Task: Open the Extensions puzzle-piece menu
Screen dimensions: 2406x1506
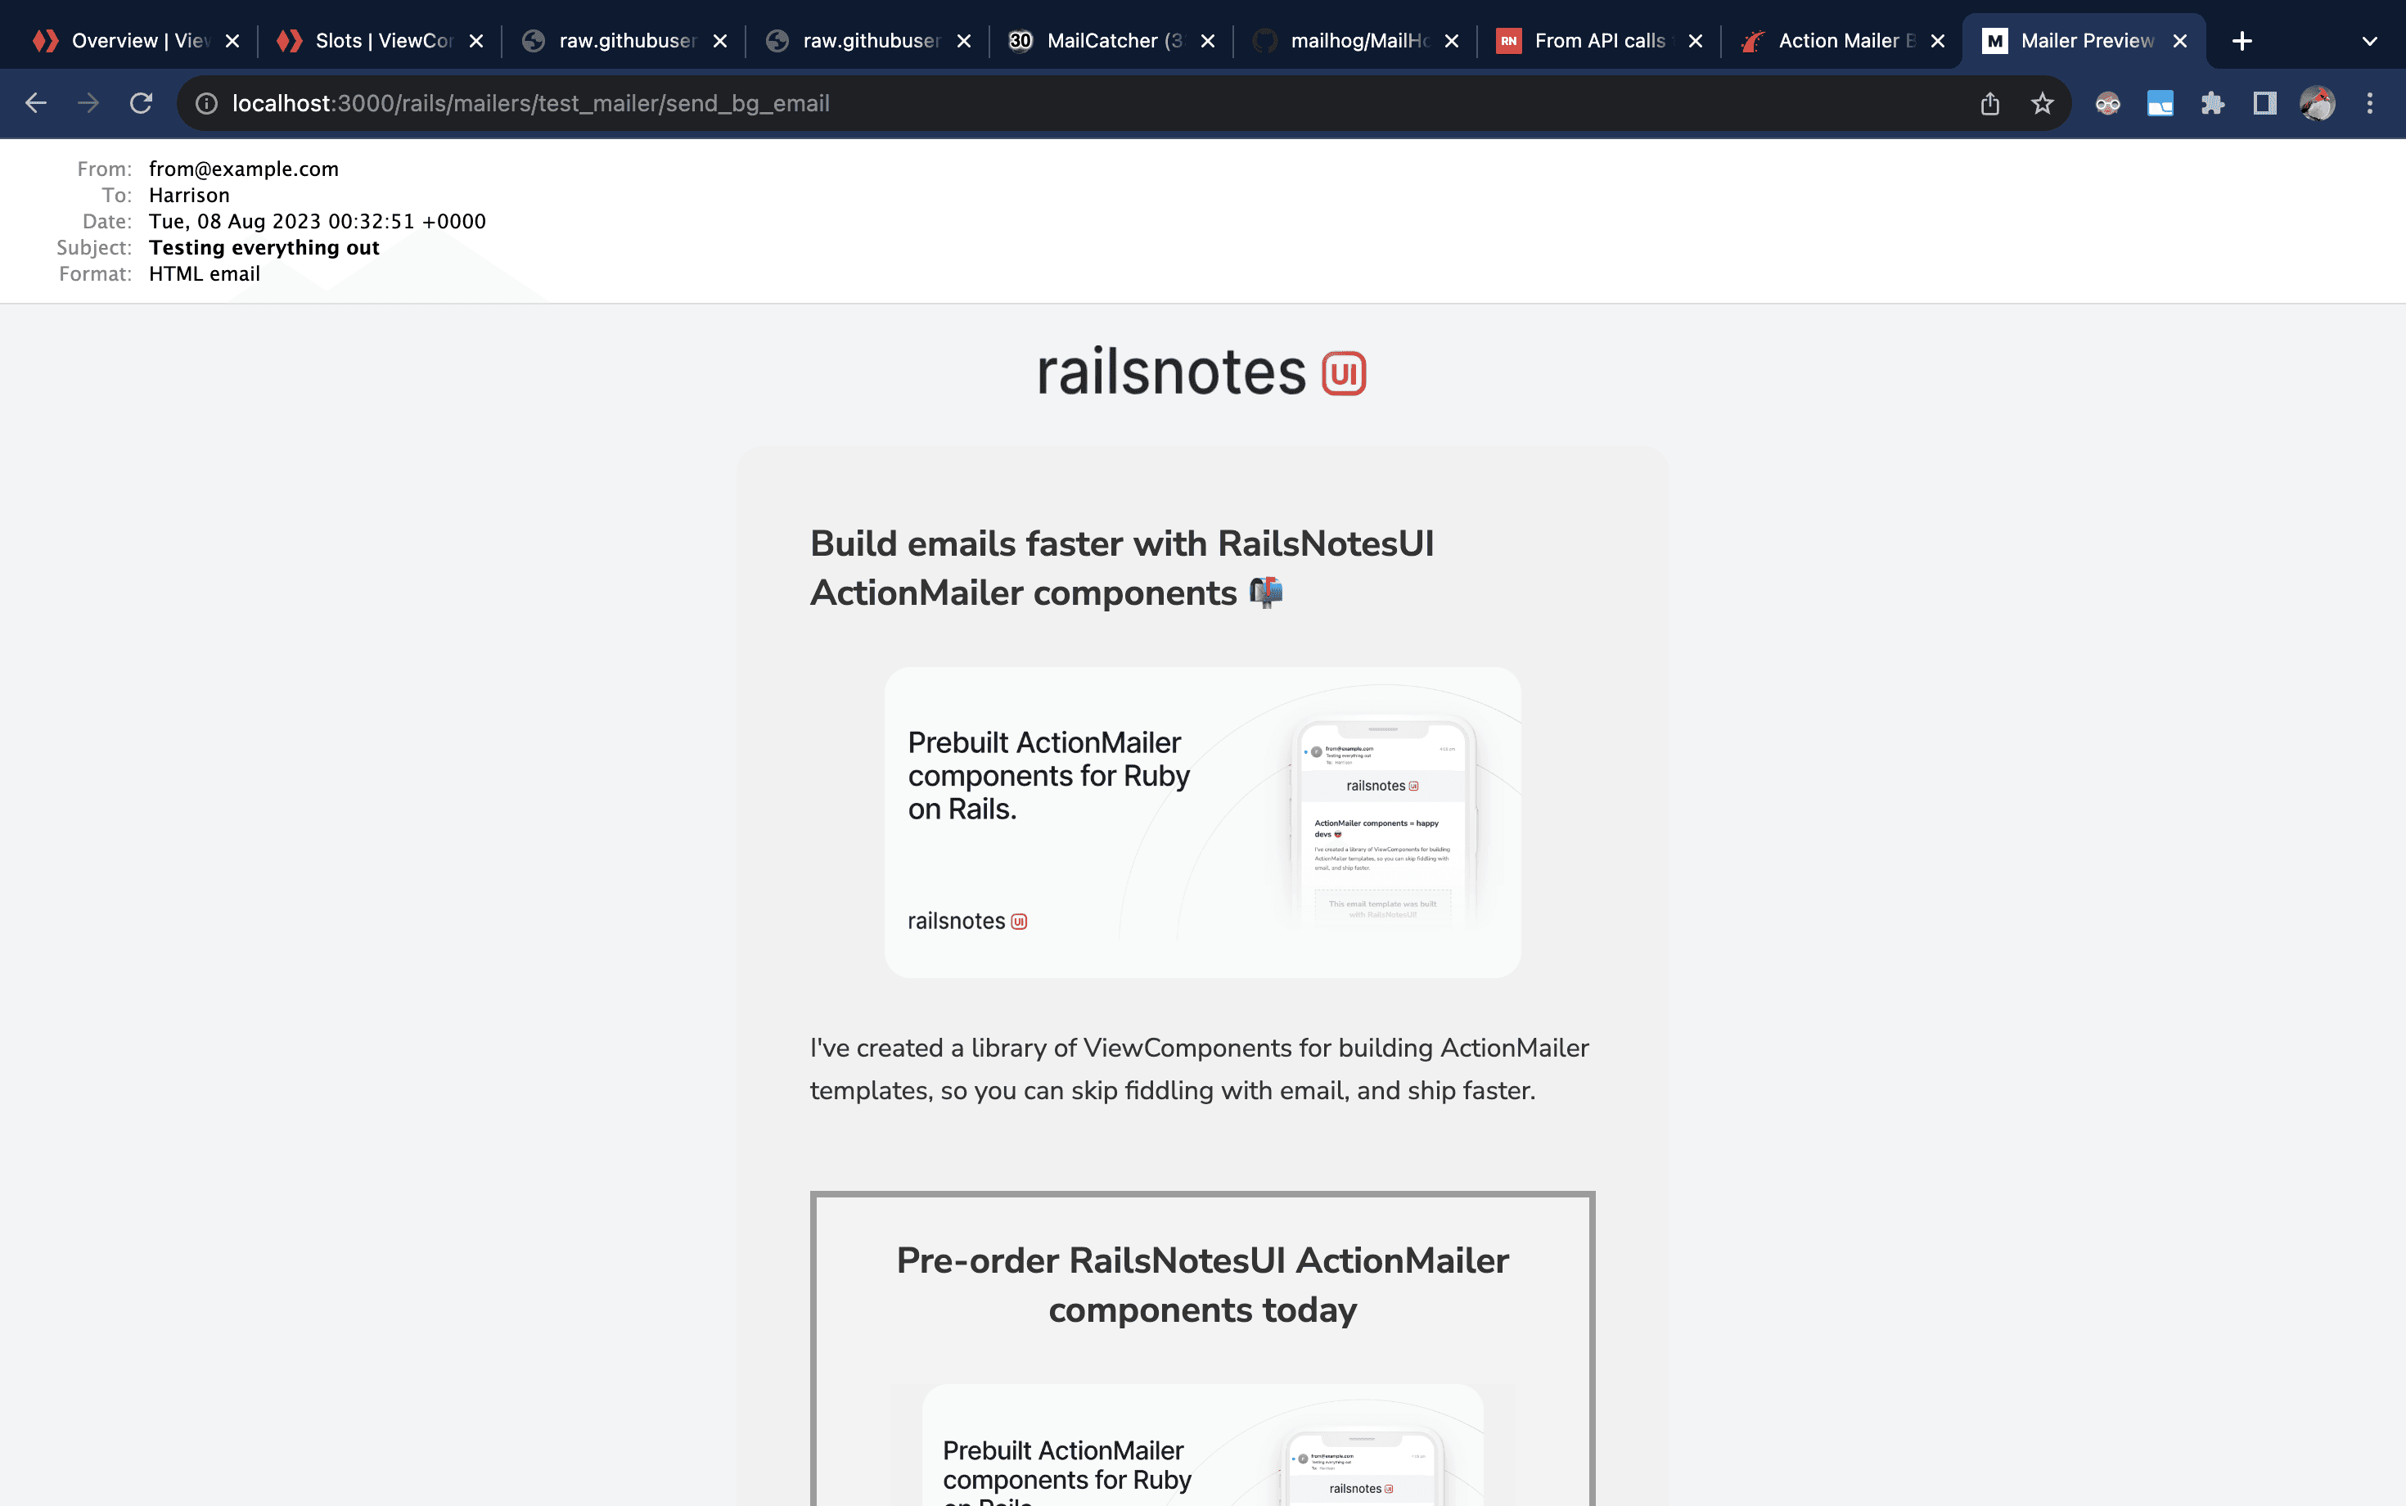Action: (2213, 104)
